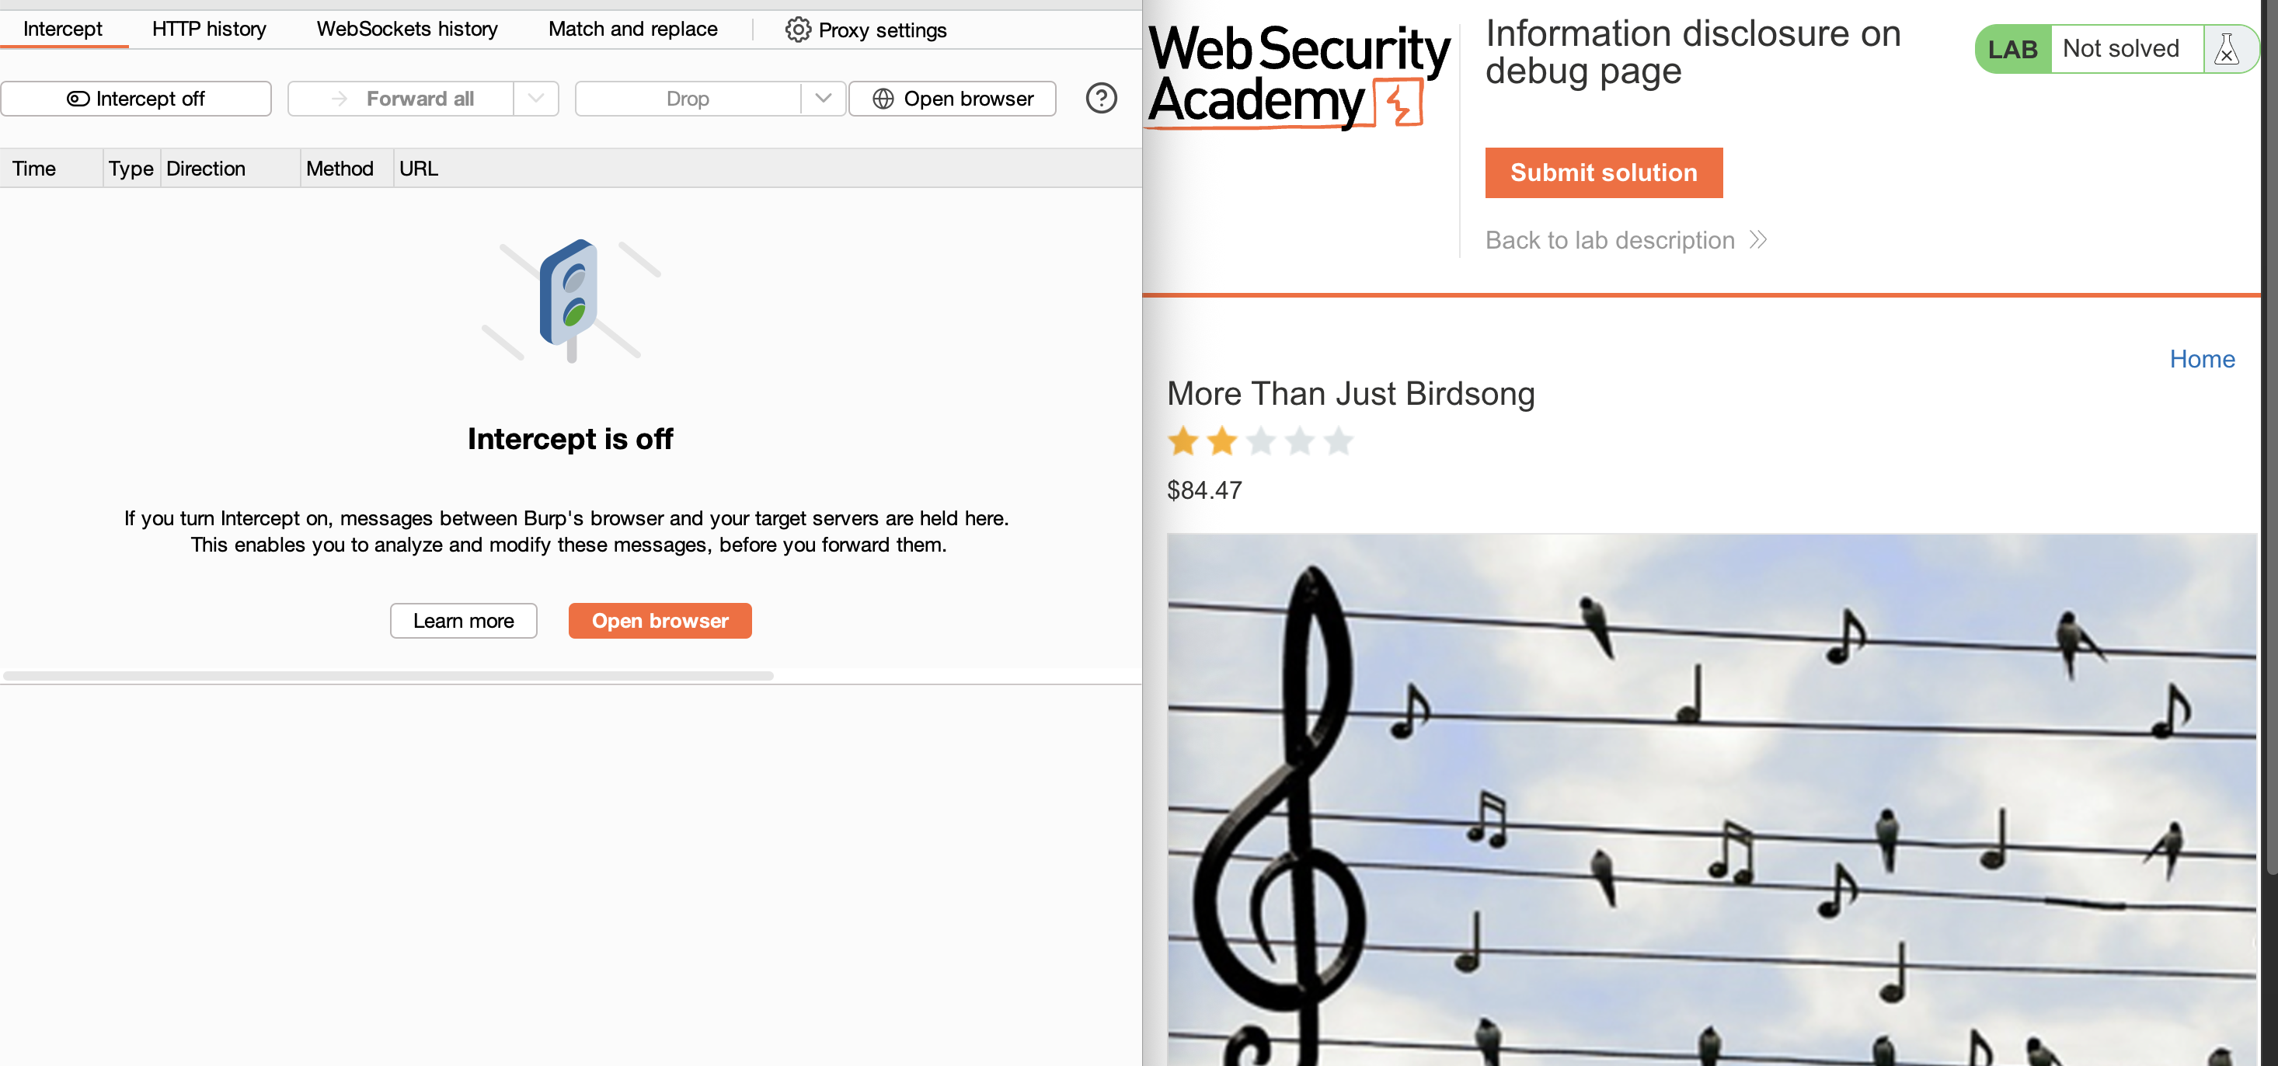2278x1066 pixels.
Task: Expand the Forward all dropdown arrow
Action: [x=536, y=98]
